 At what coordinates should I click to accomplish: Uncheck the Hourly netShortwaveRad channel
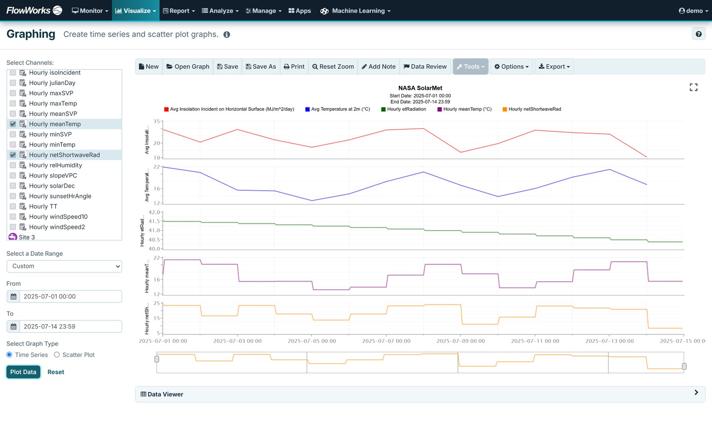click(13, 155)
